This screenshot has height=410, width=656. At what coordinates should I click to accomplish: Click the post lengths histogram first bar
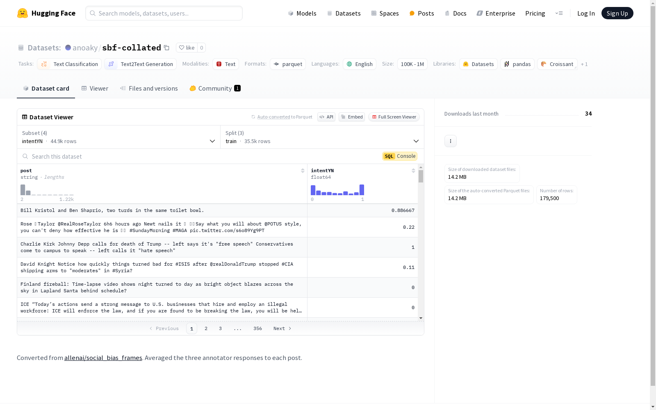click(23, 190)
